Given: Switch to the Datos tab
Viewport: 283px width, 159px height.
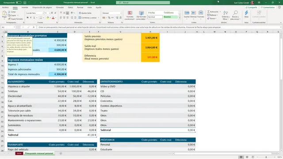Looking at the screenshot, I should 70,8.
